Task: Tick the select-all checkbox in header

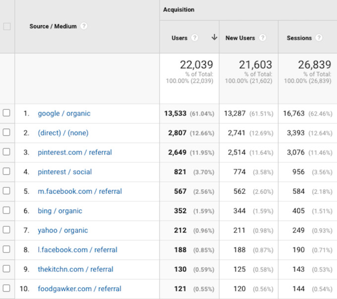Action: [x=7, y=26]
